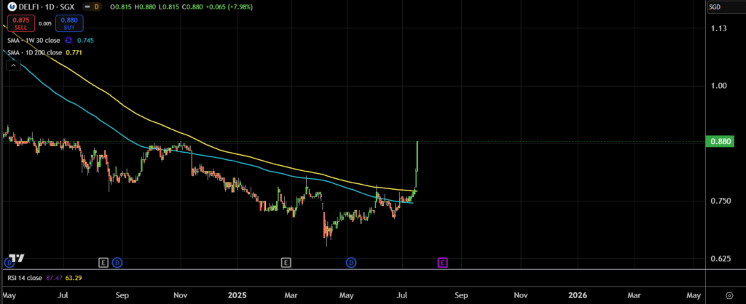Click the DELFI · 1D · SGX title
The height and width of the screenshot is (304, 746).
click(44, 8)
